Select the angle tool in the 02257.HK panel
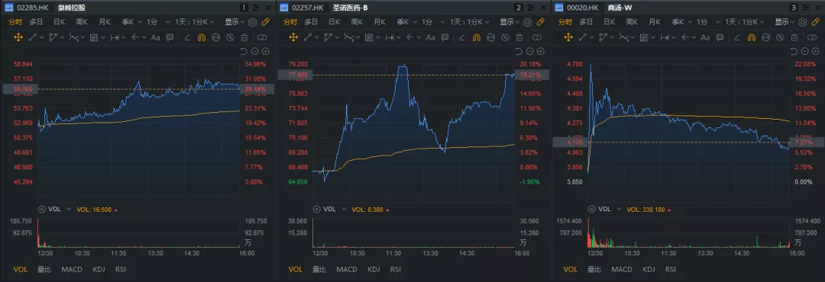The height and width of the screenshot is (282, 825). [x=462, y=37]
